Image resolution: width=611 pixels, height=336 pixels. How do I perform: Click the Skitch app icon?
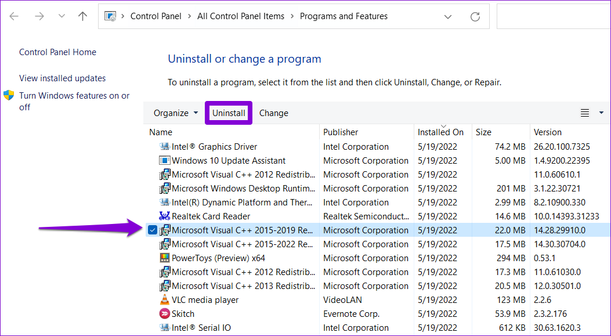(164, 314)
